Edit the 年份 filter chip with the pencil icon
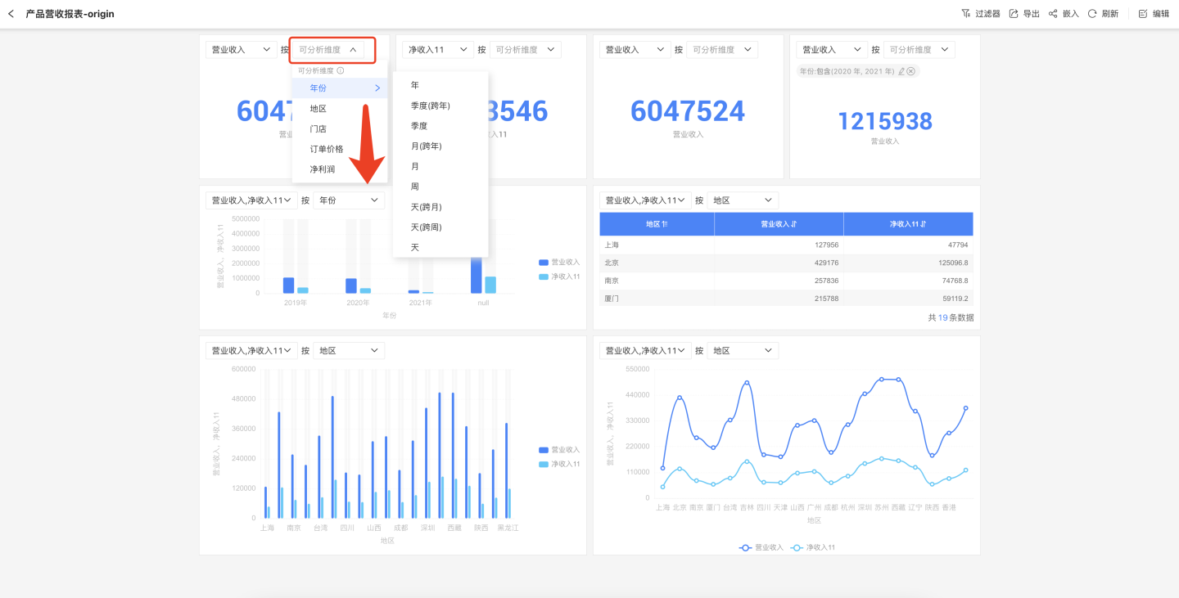The height and width of the screenshot is (598, 1179). pyautogui.click(x=901, y=71)
